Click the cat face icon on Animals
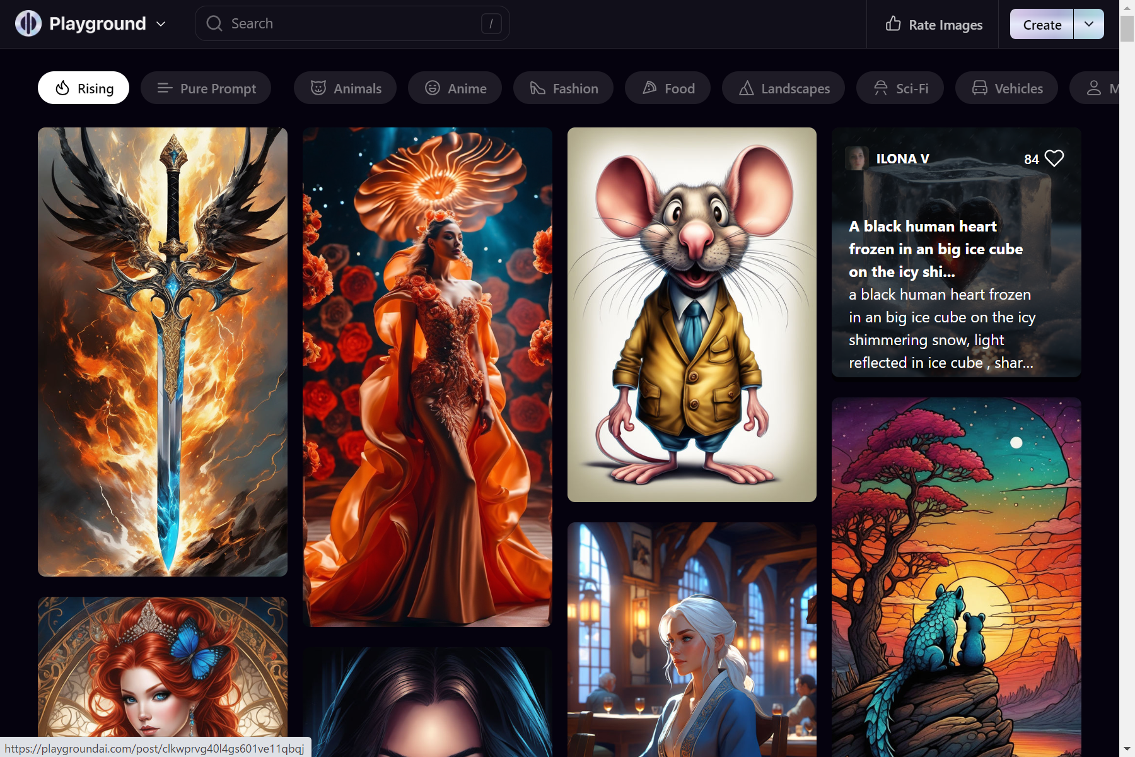The image size is (1135, 757). click(318, 88)
